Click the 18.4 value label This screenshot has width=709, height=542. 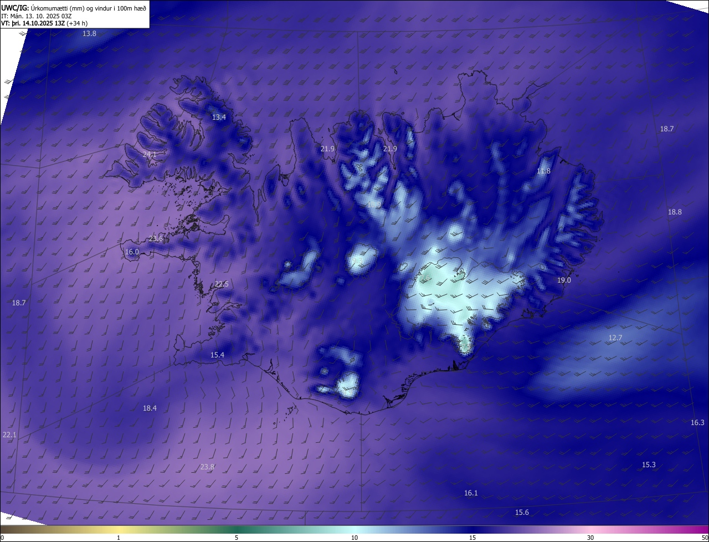coord(150,408)
